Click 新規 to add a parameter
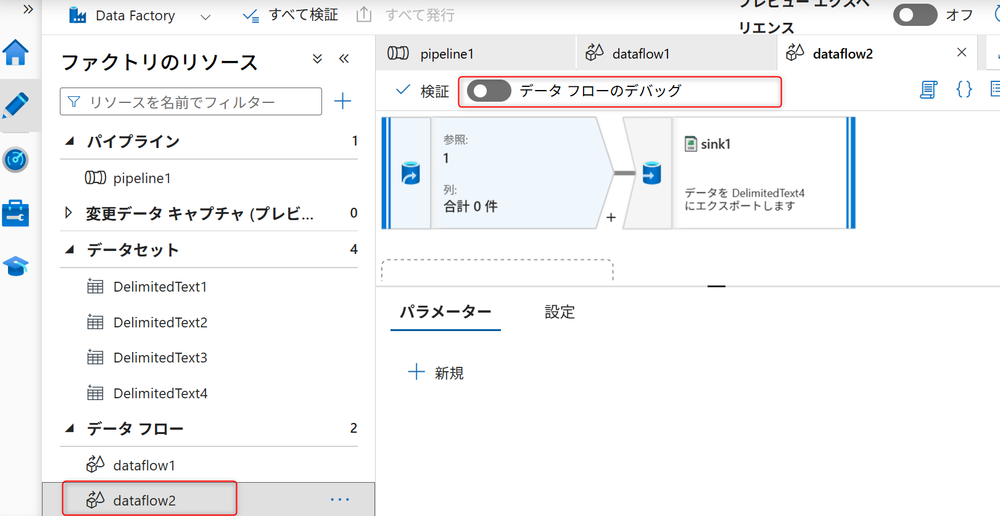1000x516 pixels. (x=436, y=372)
